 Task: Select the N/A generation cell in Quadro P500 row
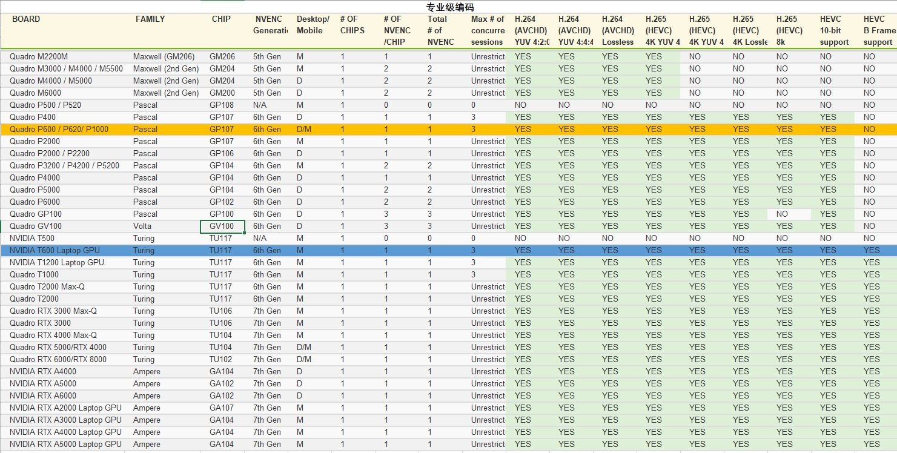[x=266, y=105]
